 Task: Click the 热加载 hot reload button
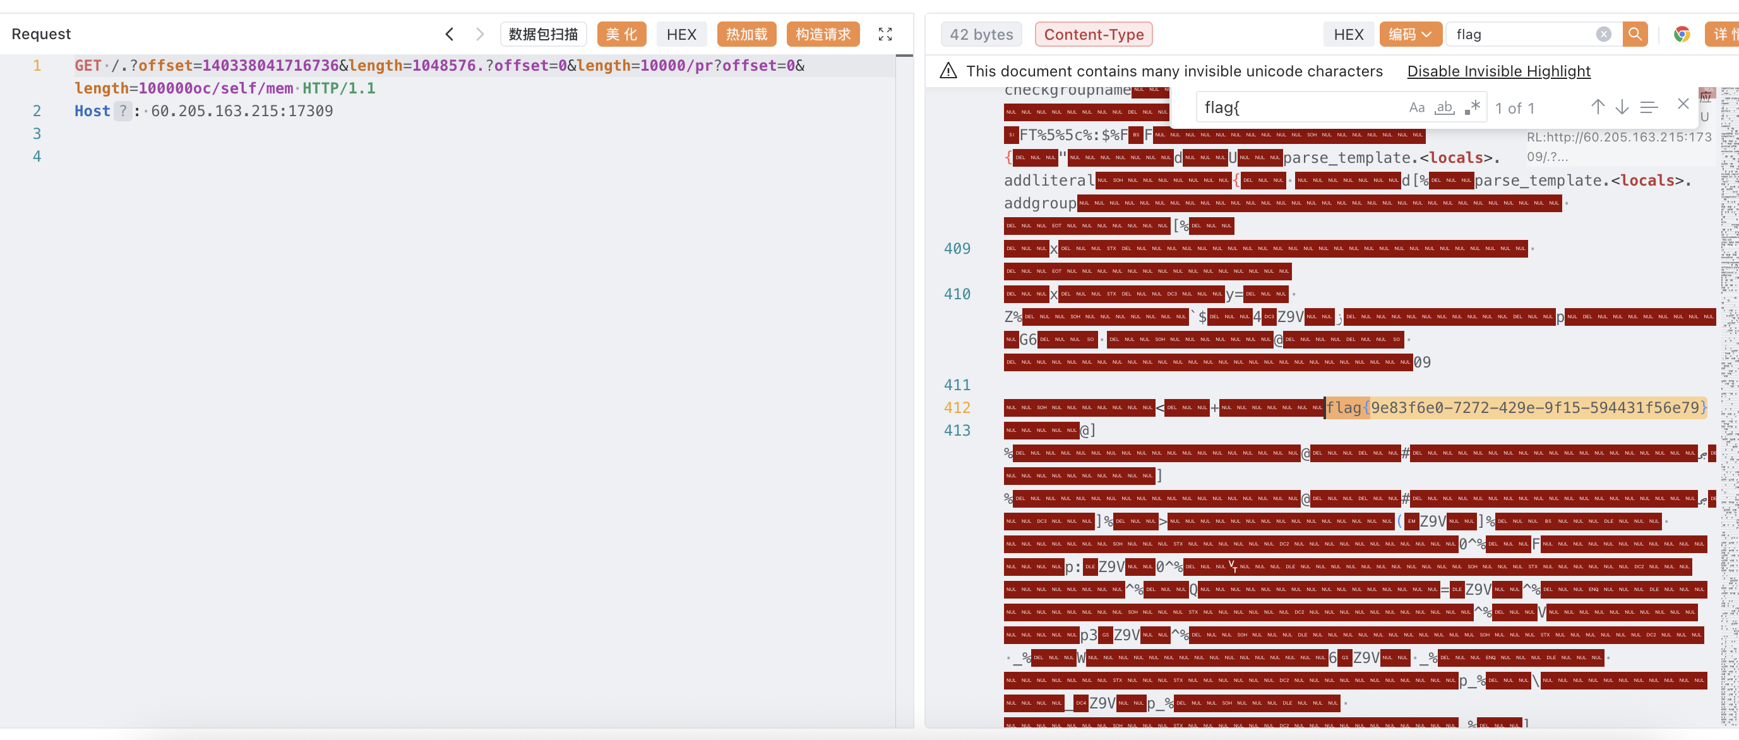coord(746,35)
